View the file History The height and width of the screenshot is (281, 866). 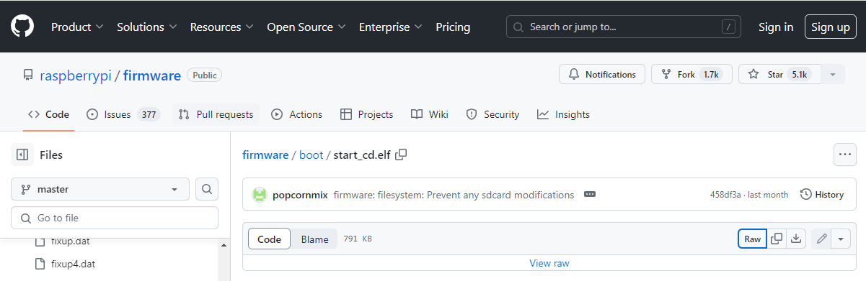(x=822, y=195)
